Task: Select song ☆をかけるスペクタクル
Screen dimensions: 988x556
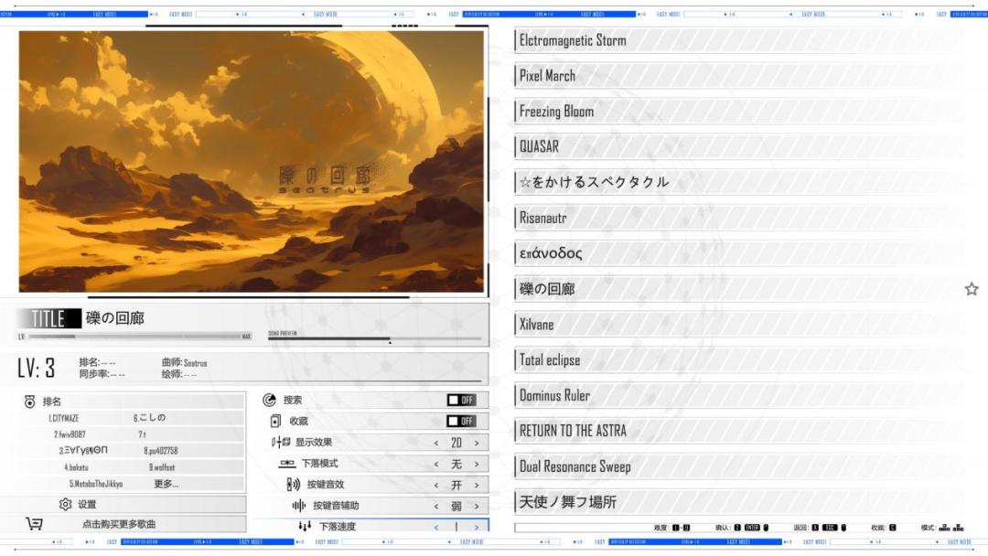Action: tap(738, 183)
